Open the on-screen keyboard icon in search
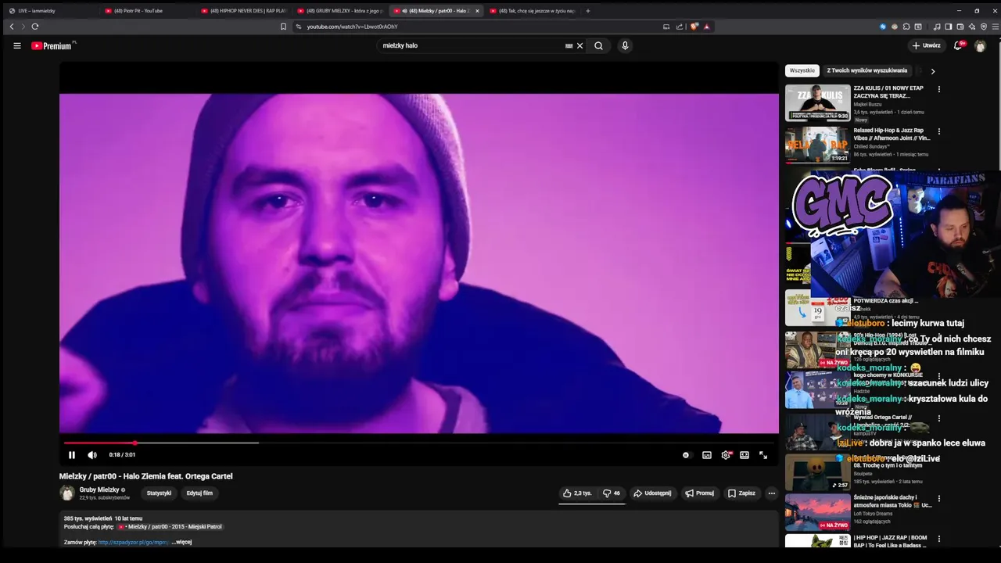Viewport: 1001px width, 563px height. tap(569, 45)
